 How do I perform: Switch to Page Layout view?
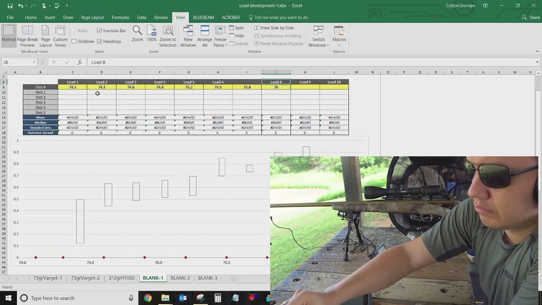[x=46, y=36]
